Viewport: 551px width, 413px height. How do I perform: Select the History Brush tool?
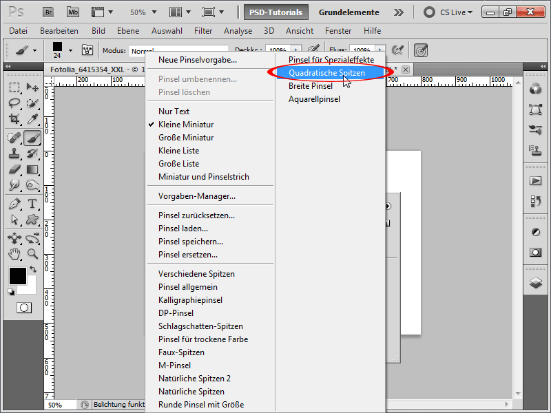(x=32, y=153)
